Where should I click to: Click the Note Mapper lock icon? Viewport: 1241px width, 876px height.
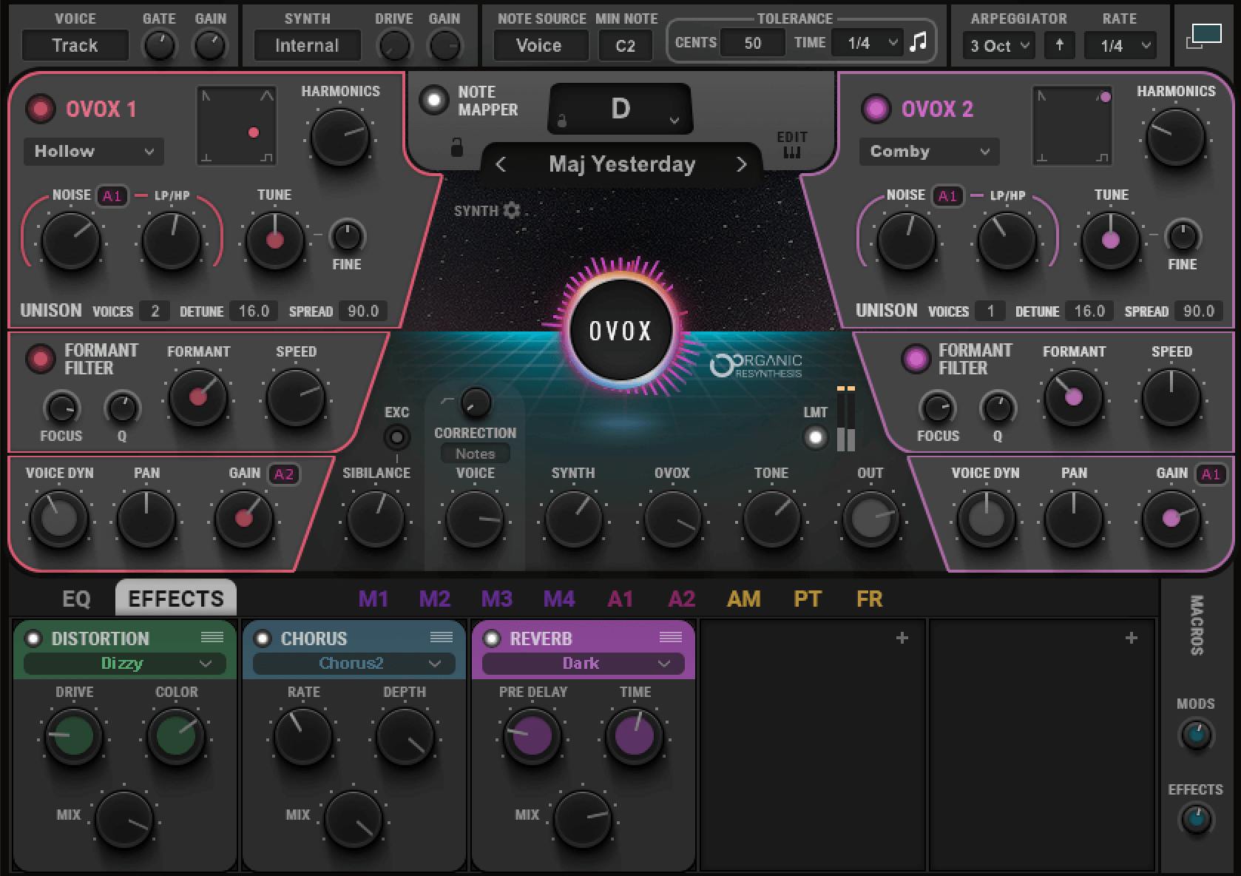coord(457,147)
